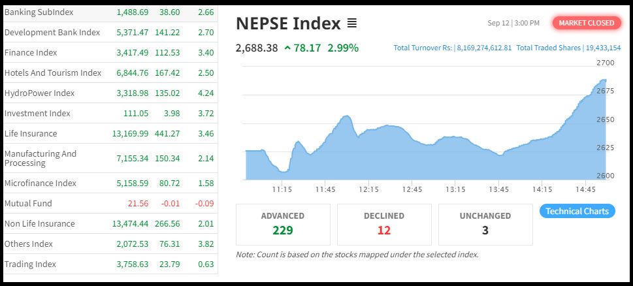
Task: Select the Life Insurance index
Action: tap(31, 133)
